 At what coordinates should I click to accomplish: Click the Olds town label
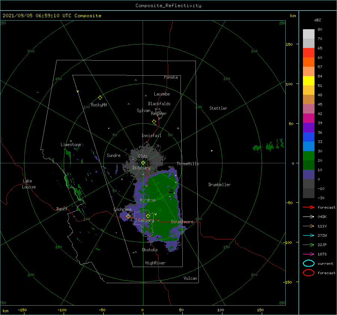(143, 156)
